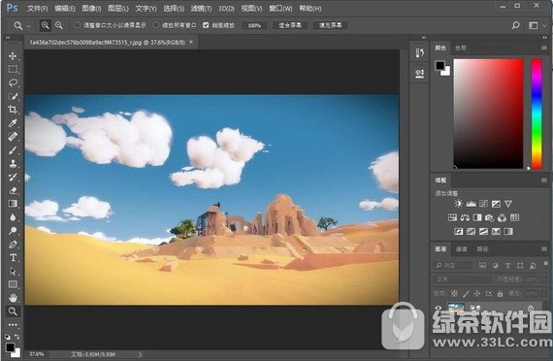Image resolution: width=553 pixels, height=361 pixels.
Task: Select the Clone Stamp tool
Action: [x=13, y=163]
